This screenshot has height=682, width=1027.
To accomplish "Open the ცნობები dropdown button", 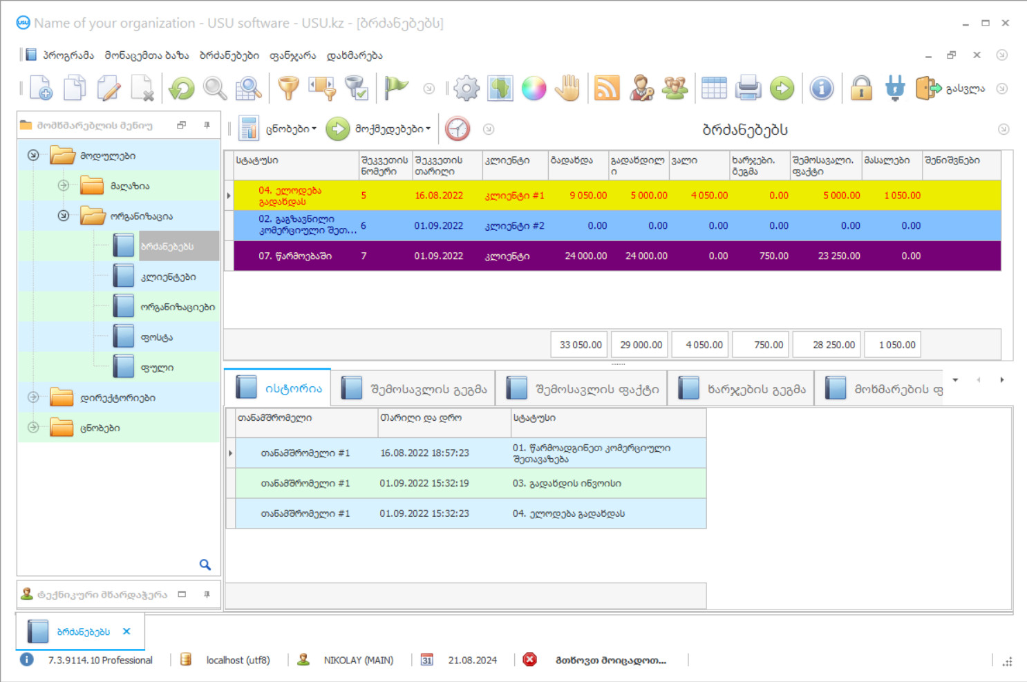I will tap(290, 129).
